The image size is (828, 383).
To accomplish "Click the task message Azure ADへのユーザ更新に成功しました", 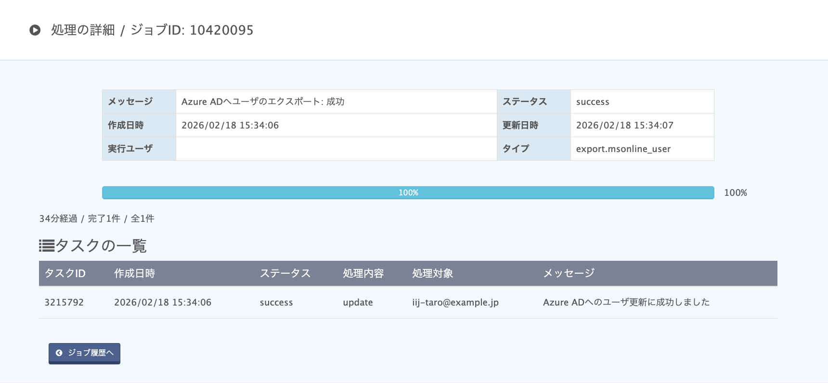I will point(626,302).
